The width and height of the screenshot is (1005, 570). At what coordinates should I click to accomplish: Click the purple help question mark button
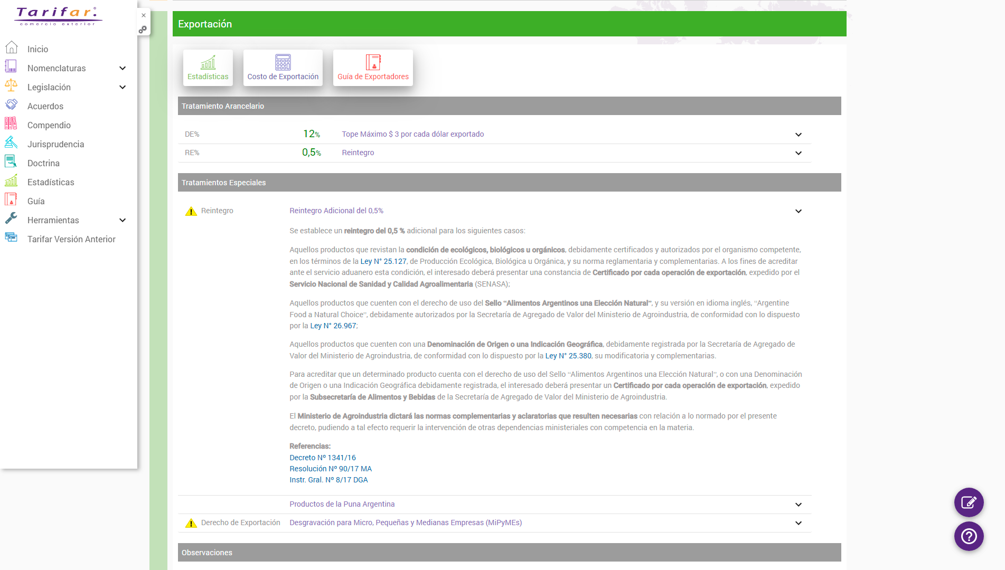coord(969,536)
